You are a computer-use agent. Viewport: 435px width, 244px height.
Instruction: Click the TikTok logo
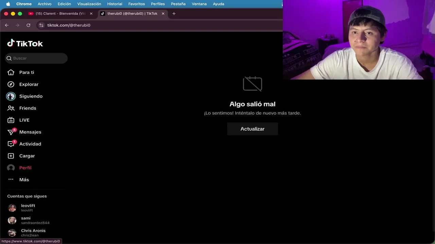pyautogui.click(x=25, y=43)
